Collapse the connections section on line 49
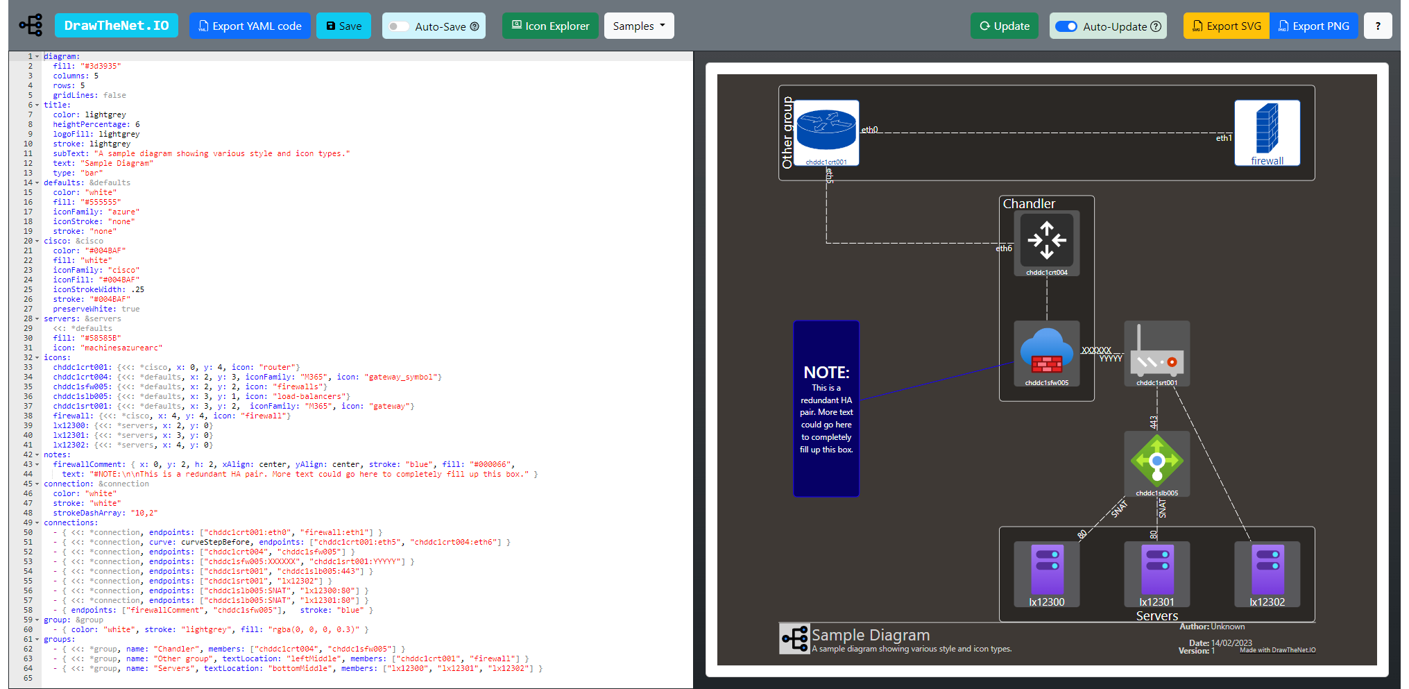 (x=37, y=522)
